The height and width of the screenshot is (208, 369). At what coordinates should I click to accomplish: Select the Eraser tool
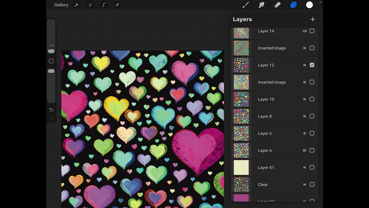pyautogui.click(x=277, y=5)
